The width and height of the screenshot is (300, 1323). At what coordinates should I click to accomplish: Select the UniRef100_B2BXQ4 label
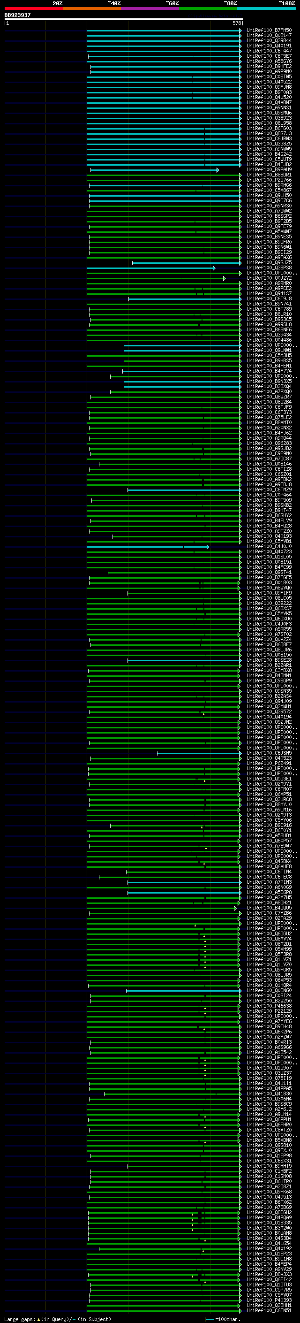pos(269,387)
